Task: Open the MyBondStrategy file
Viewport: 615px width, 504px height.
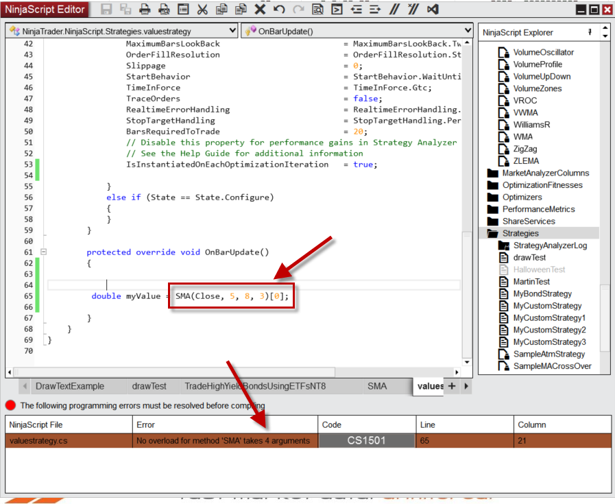Action: tap(535, 293)
